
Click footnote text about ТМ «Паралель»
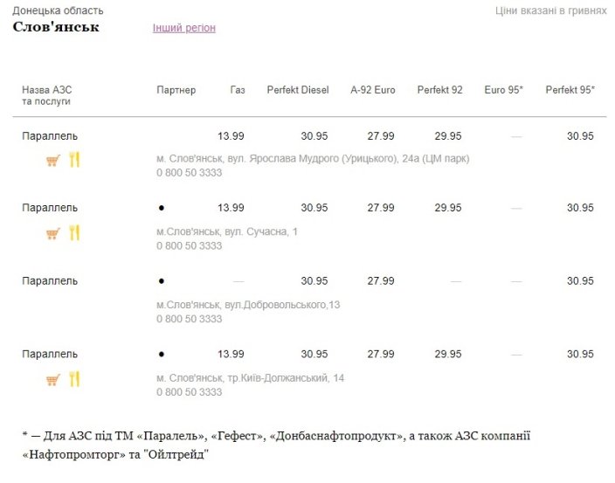point(276,445)
